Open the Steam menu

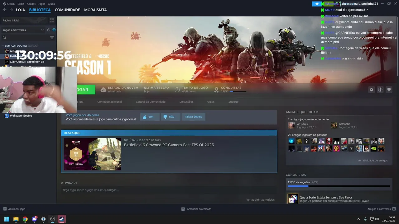pos(9,4)
